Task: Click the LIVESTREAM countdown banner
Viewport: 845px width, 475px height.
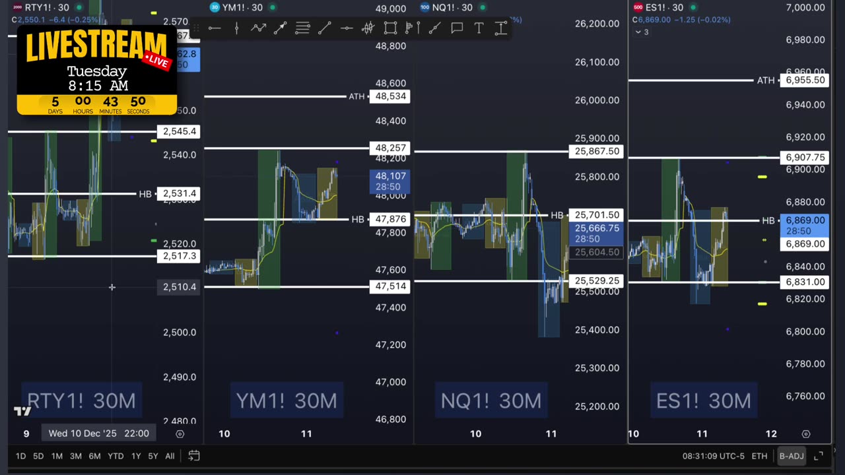Action: [x=96, y=71]
